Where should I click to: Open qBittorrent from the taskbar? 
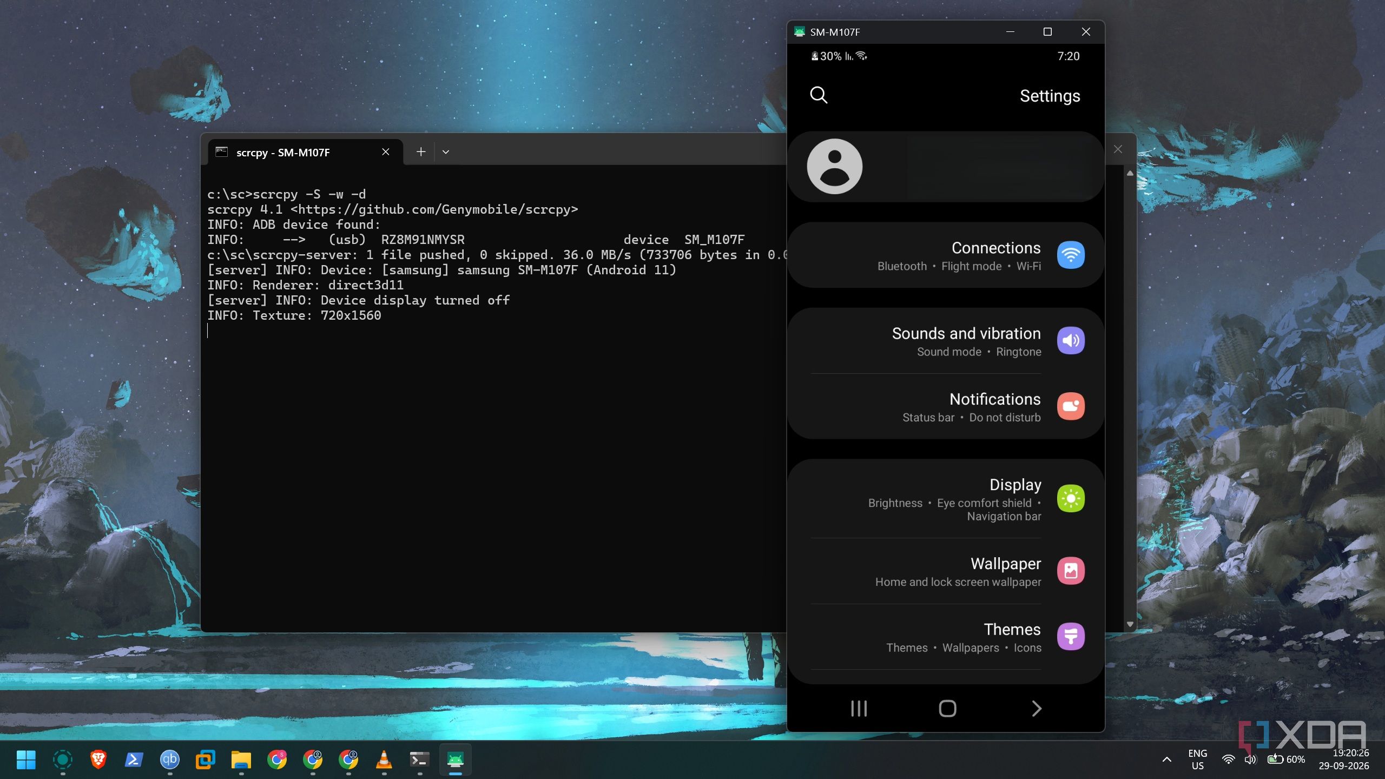pyautogui.click(x=169, y=760)
